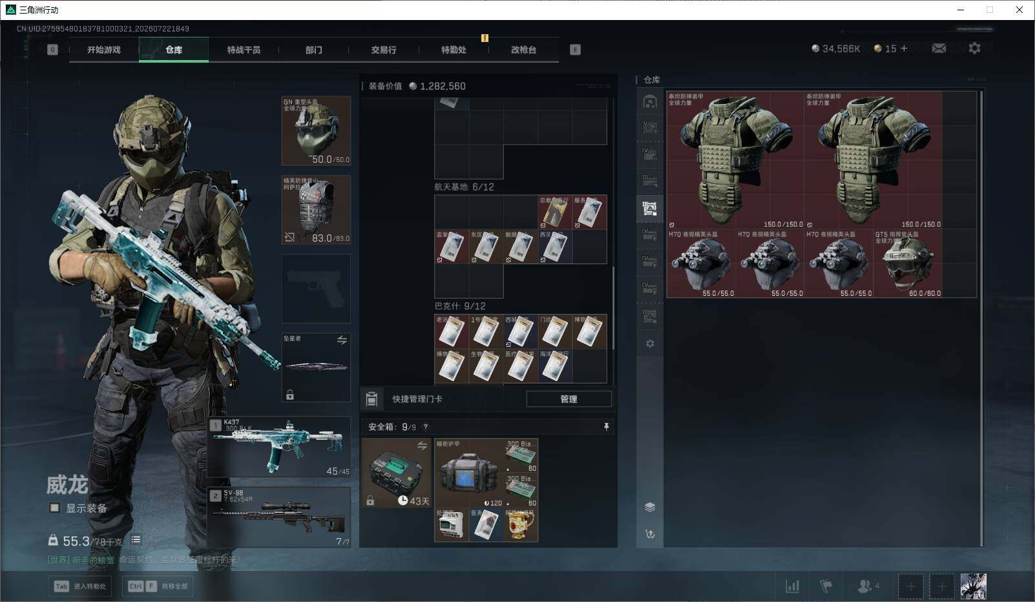
Task: Select the V-tier warehouse container icon
Action: [x=650, y=127]
